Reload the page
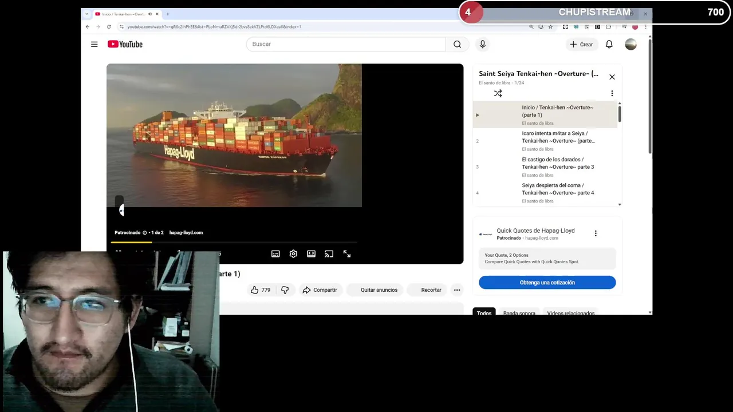 click(x=109, y=26)
